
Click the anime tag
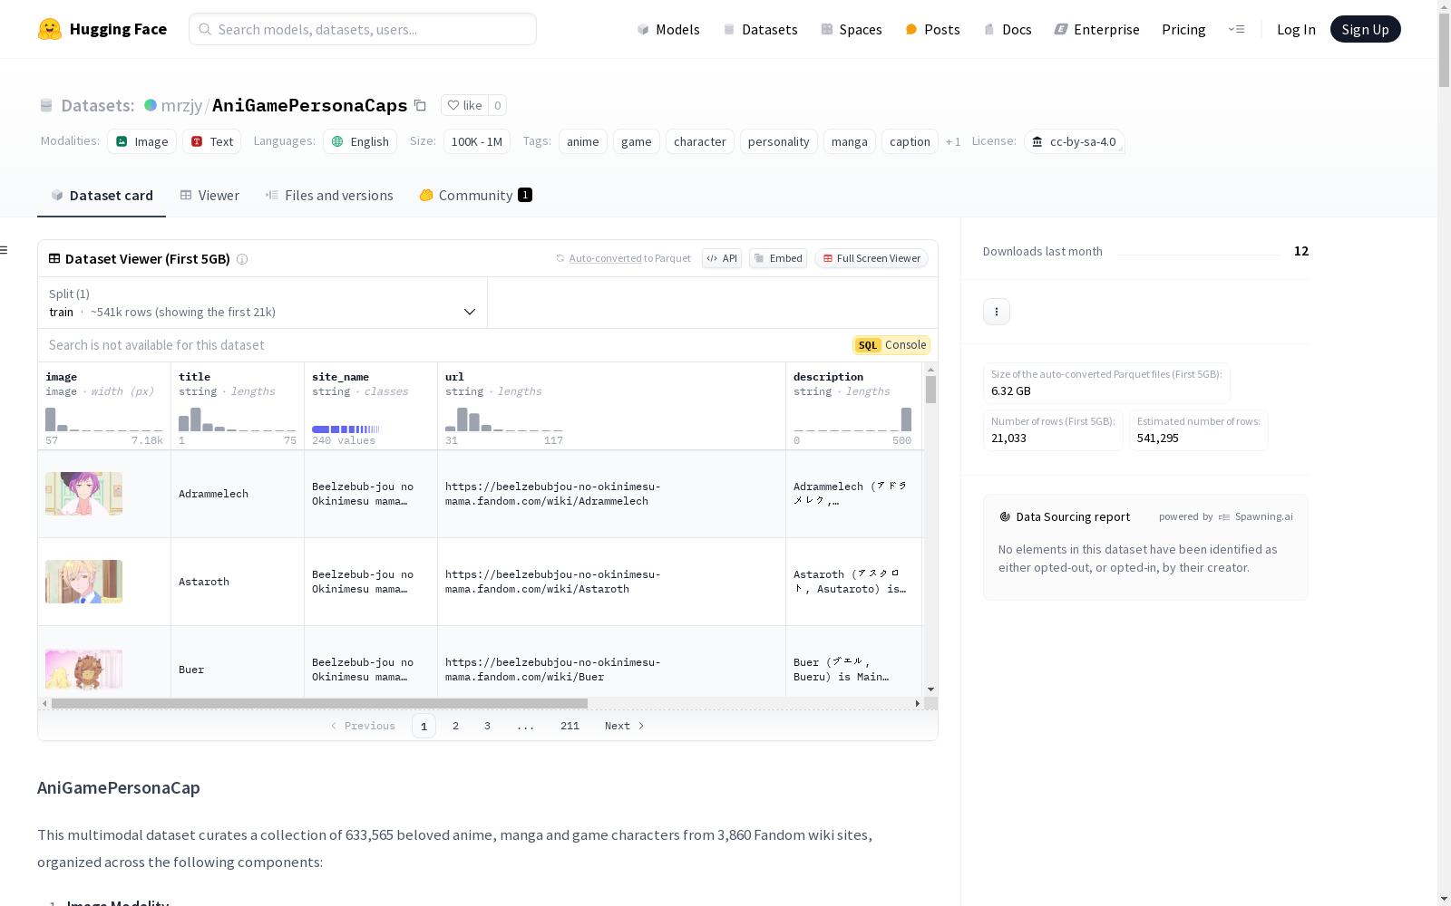583,141
